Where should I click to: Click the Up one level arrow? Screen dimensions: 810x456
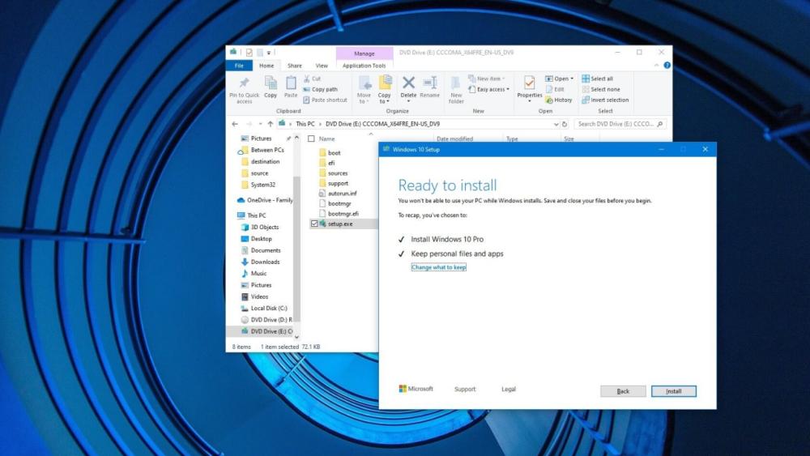pyautogui.click(x=271, y=124)
